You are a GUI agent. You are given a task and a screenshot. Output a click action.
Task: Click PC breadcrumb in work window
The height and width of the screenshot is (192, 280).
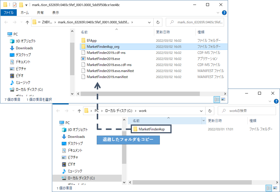tap(96, 111)
